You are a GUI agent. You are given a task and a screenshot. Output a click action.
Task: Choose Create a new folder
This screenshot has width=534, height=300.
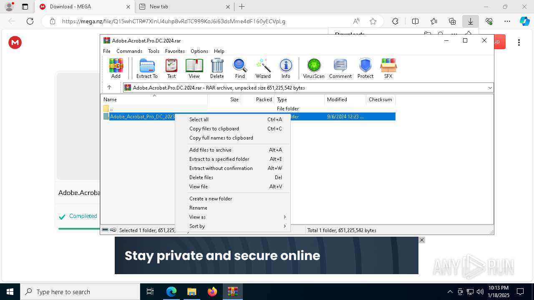[232, 198]
